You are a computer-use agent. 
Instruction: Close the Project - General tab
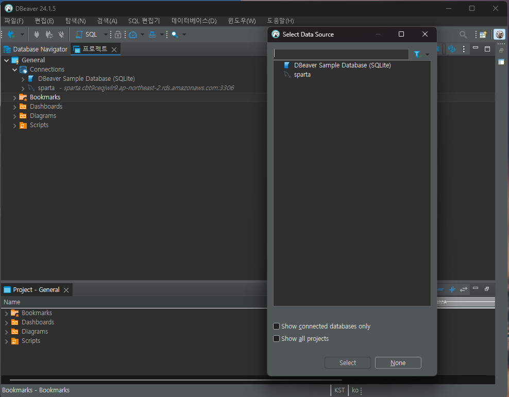(66, 290)
